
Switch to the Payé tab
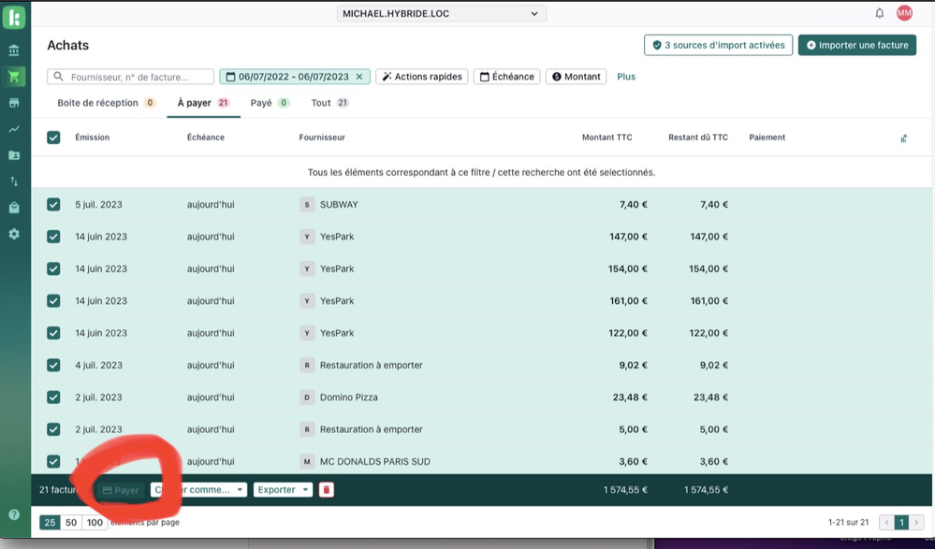pyautogui.click(x=261, y=103)
